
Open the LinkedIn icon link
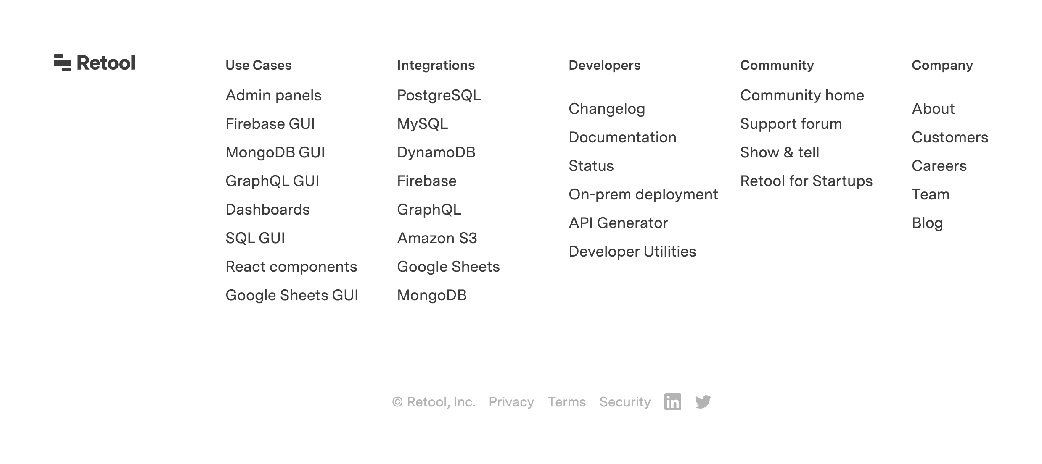pyautogui.click(x=672, y=402)
